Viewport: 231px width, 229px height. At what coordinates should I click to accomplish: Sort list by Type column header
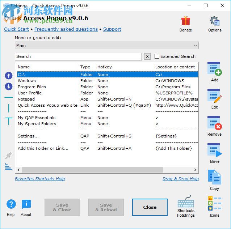pyautogui.click(x=87, y=67)
